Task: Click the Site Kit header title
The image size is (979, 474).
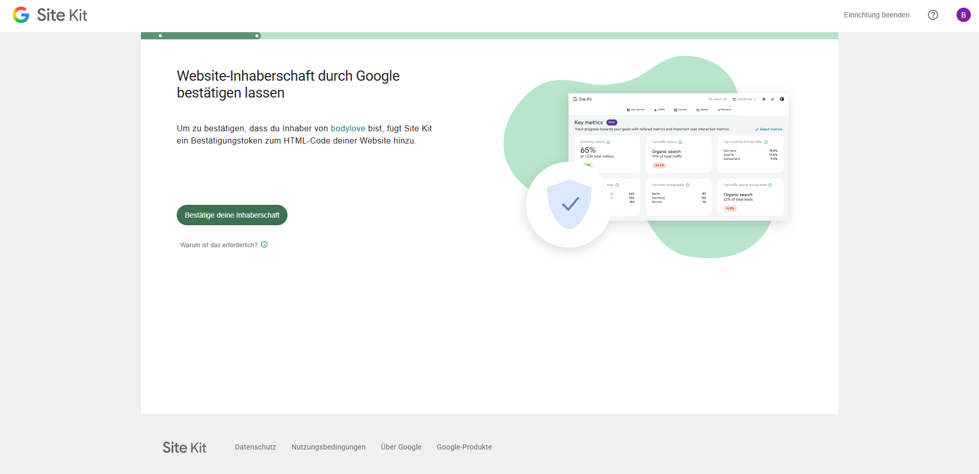Action: pyautogui.click(x=62, y=15)
